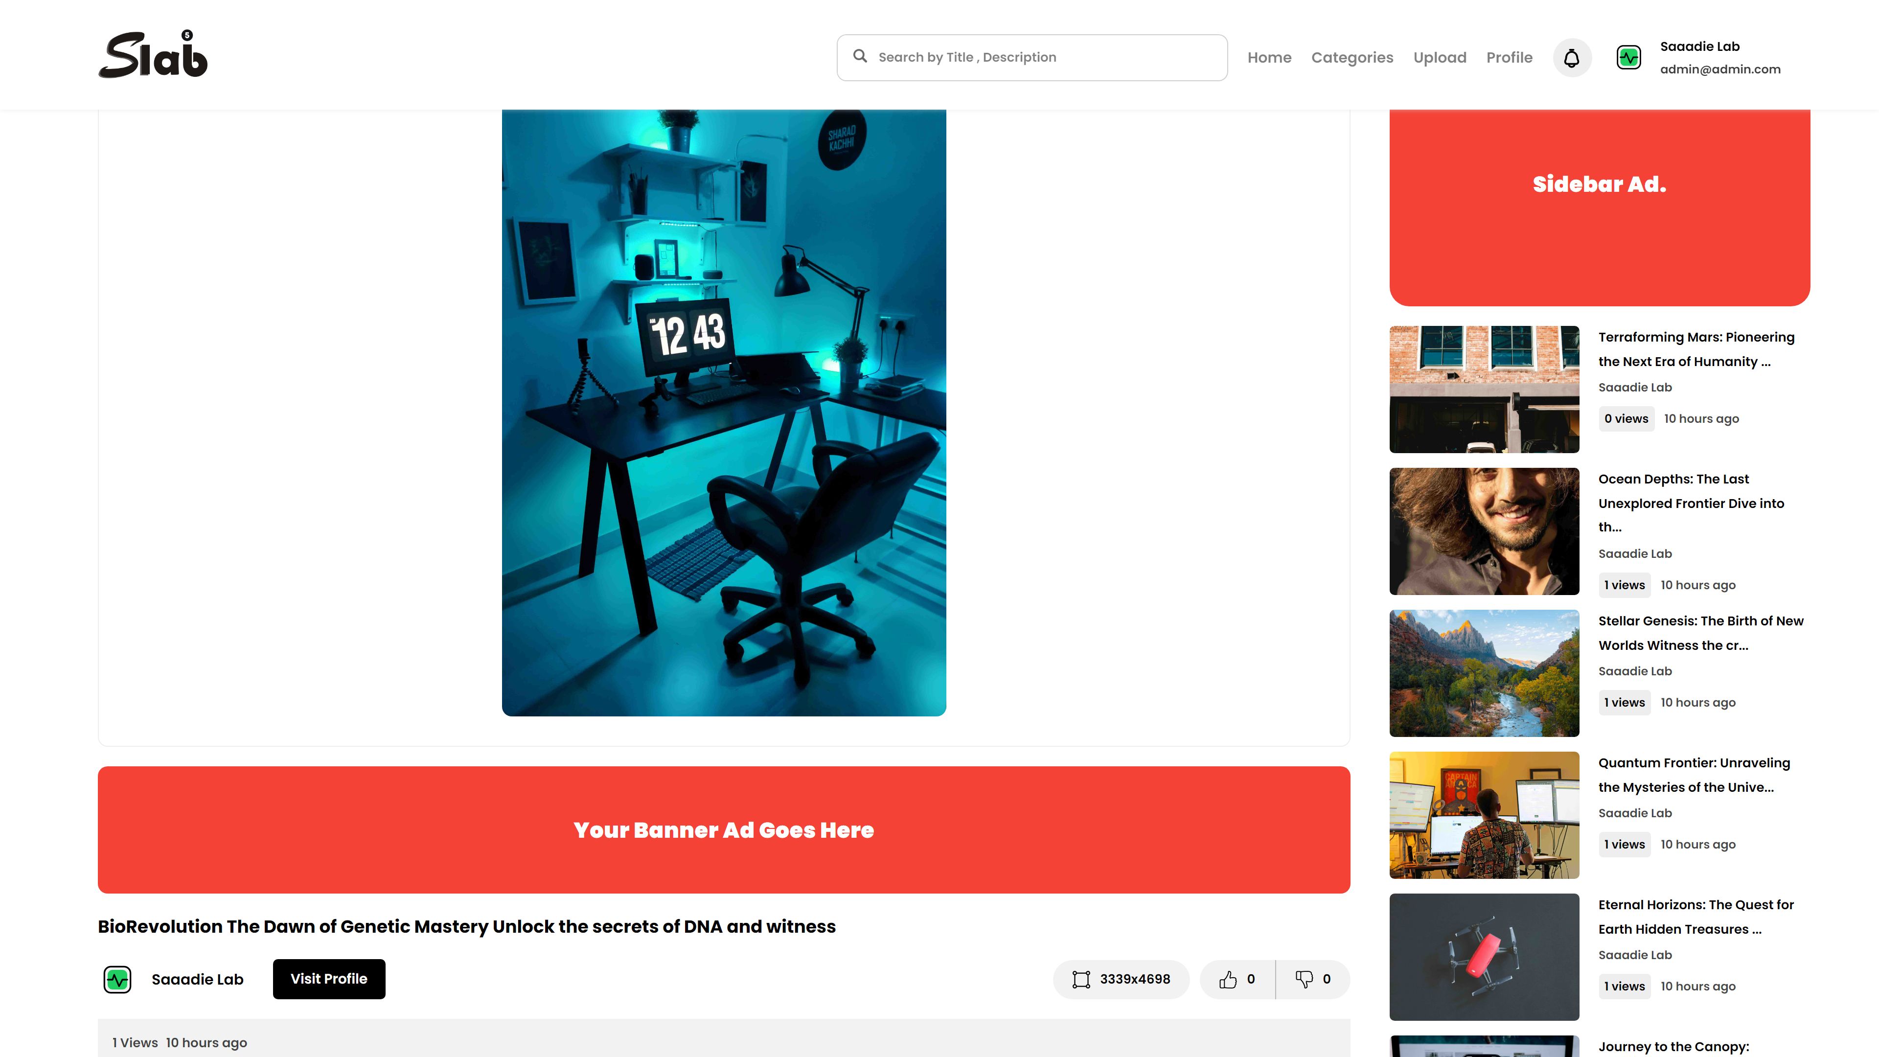Screen dimensions: 1879x1057
Task: Open the Categories menu
Action: (x=1352, y=58)
